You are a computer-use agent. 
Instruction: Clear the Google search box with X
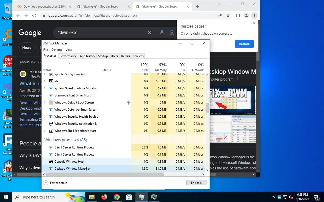(150, 33)
